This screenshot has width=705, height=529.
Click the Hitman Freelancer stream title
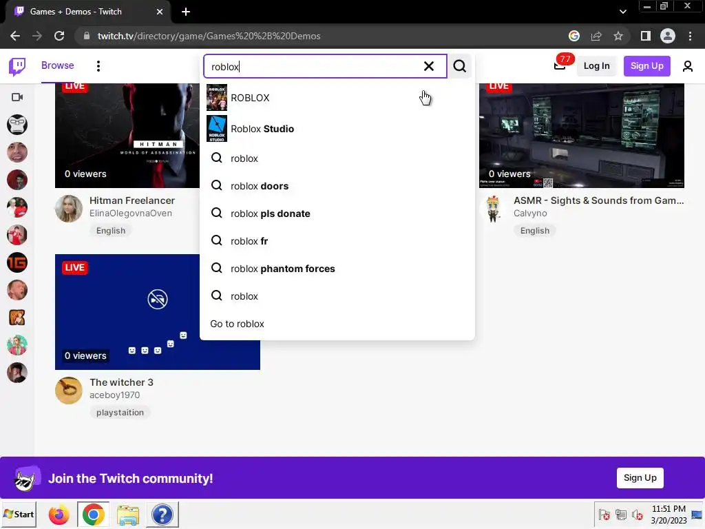131,200
